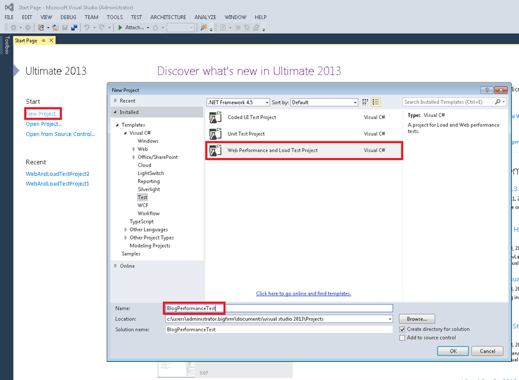
Task: Open the Toolbox side panel
Action: (x=7, y=45)
